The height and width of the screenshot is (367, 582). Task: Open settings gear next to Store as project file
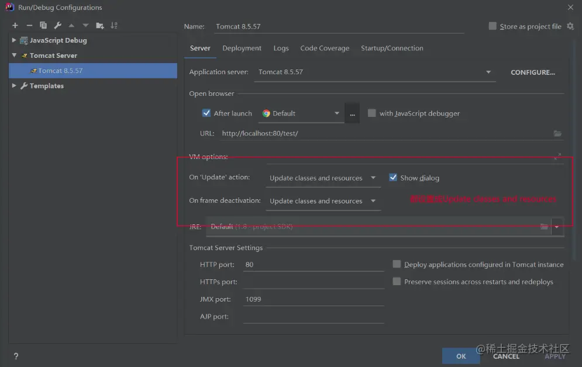[x=570, y=26]
